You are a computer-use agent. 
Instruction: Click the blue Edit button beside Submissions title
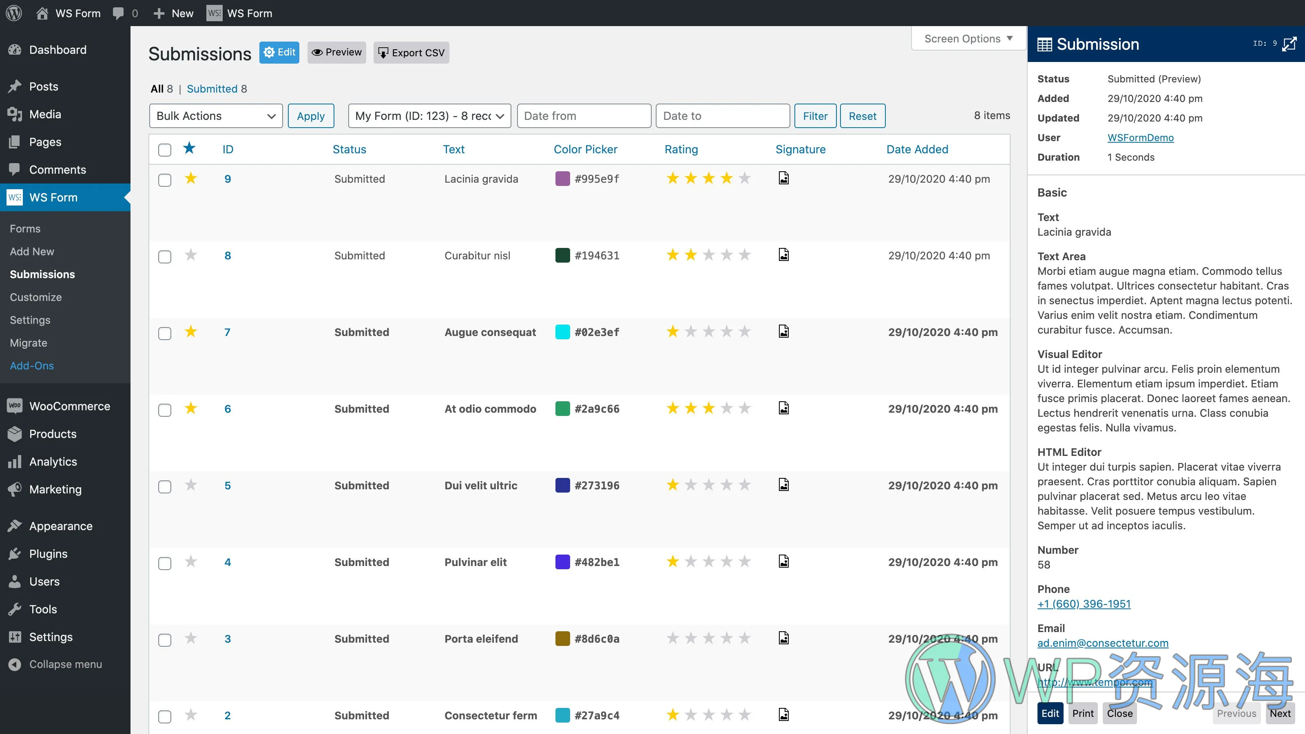[279, 52]
